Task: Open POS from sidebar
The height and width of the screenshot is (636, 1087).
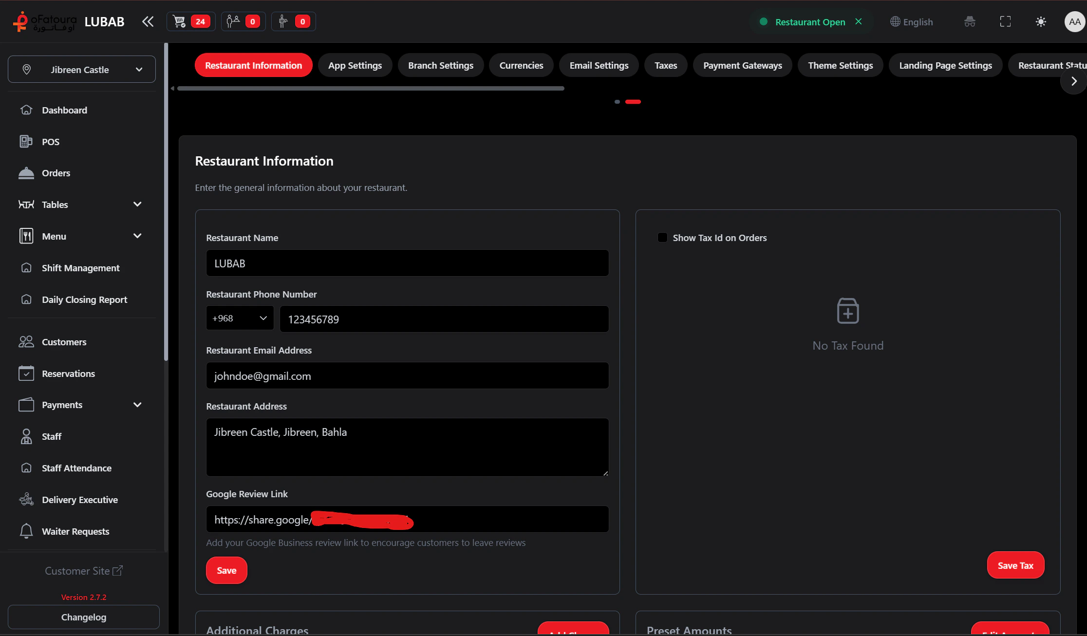Action: pyautogui.click(x=51, y=142)
